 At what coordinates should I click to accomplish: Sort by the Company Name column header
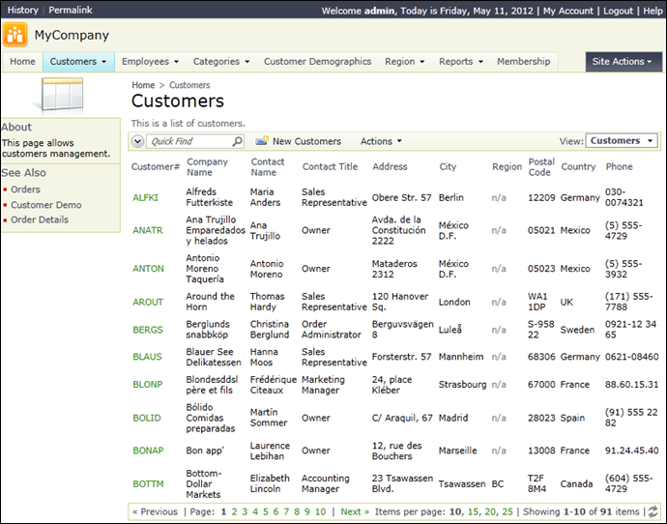[x=207, y=166]
